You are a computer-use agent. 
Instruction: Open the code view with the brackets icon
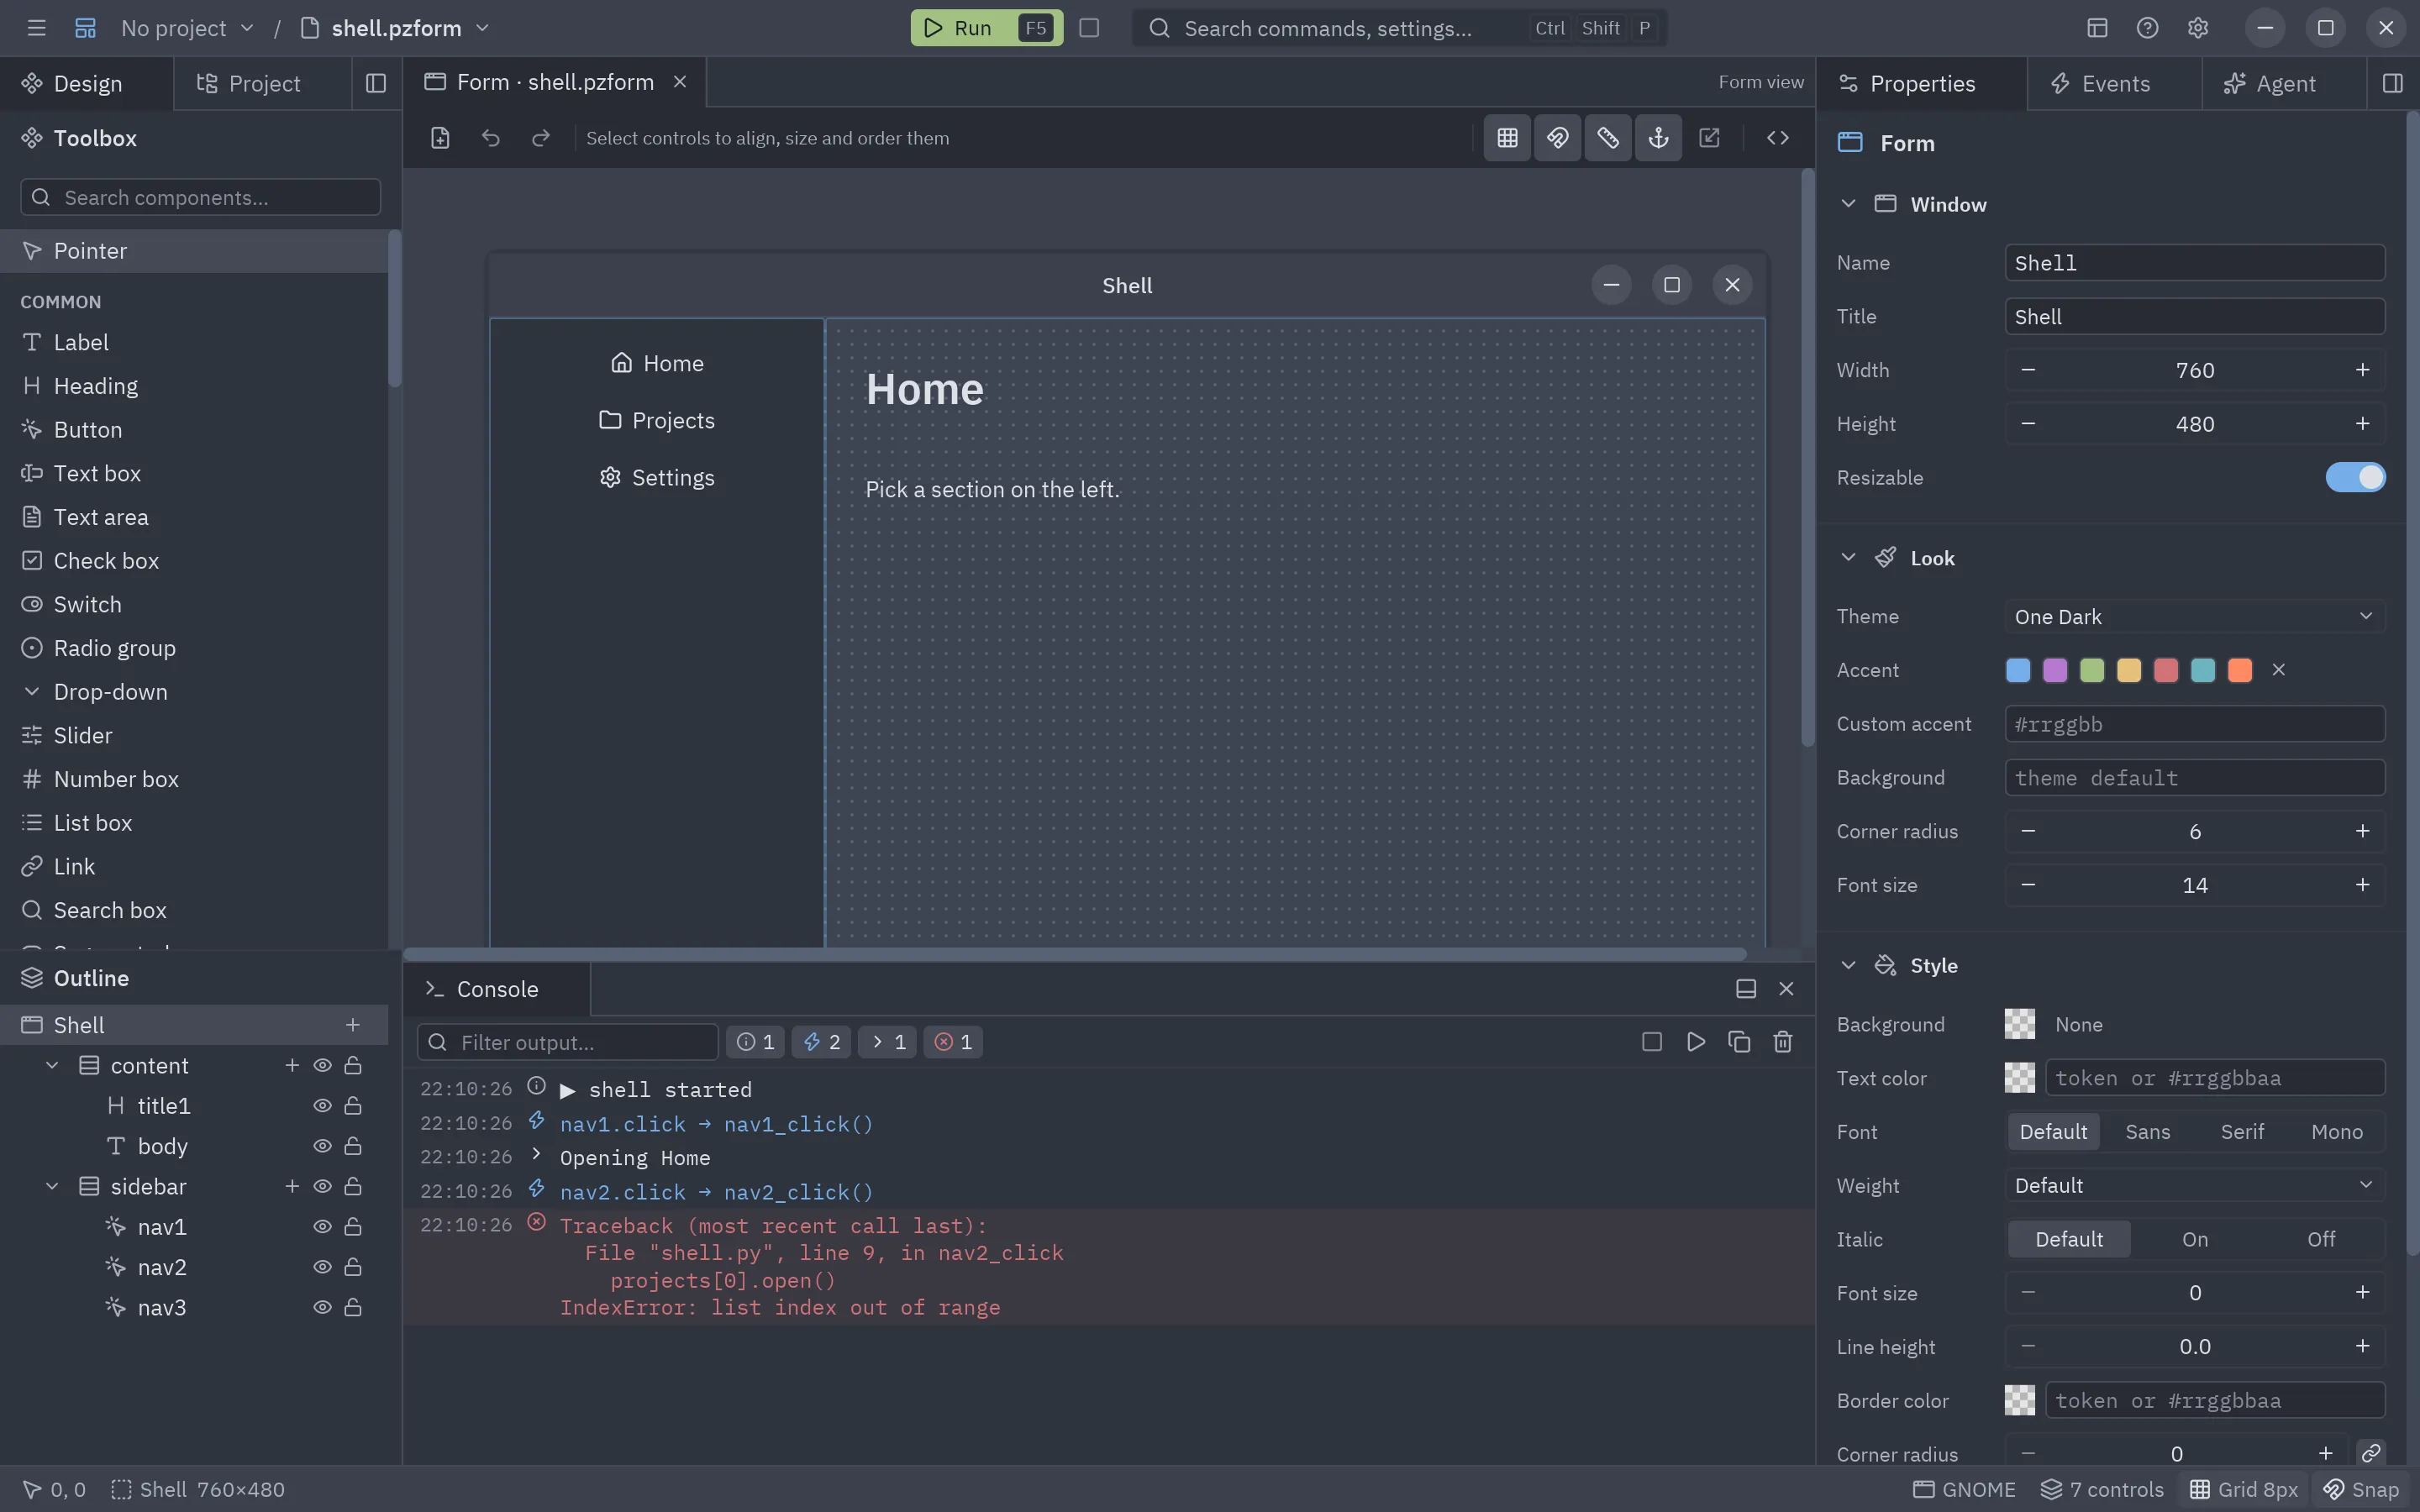[x=1777, y=138]
